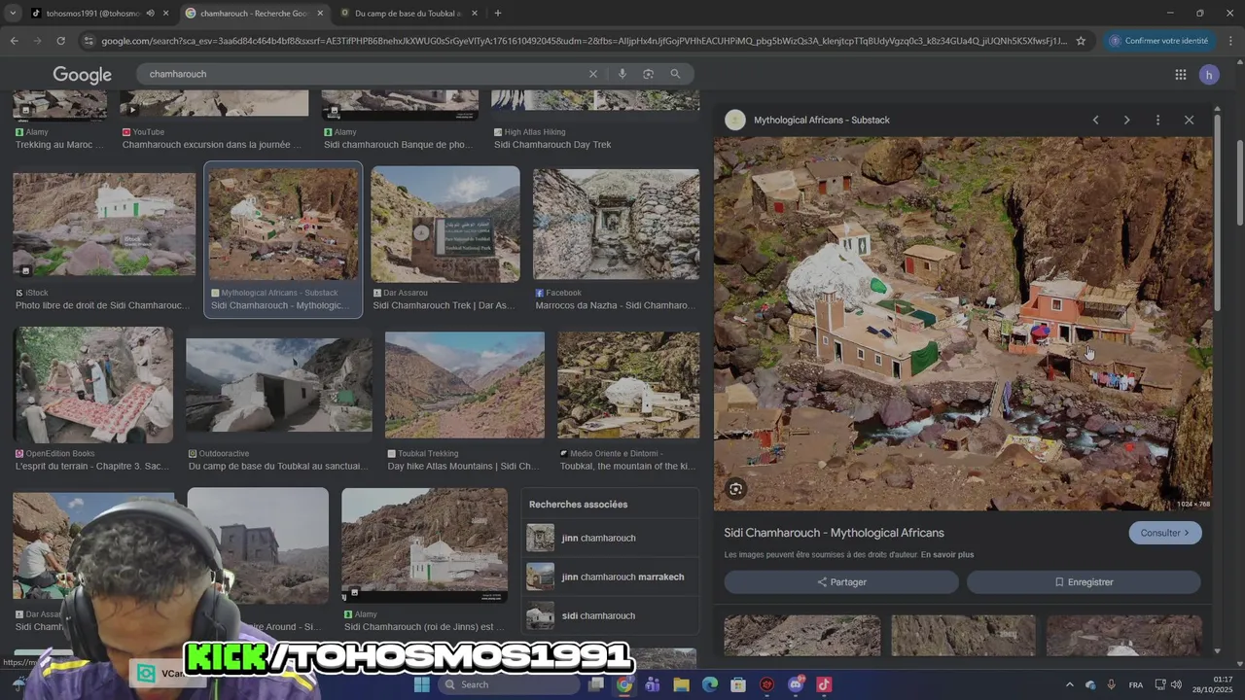The height and width of the screenshot is (700, 1245).
Task: Switch to 'Du camp de base du Toubkal' tab
Action: point(409,14)
